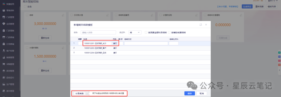
Task: Tick the 计提附加税 card checkbox
Action: click(x=160, y=15)
